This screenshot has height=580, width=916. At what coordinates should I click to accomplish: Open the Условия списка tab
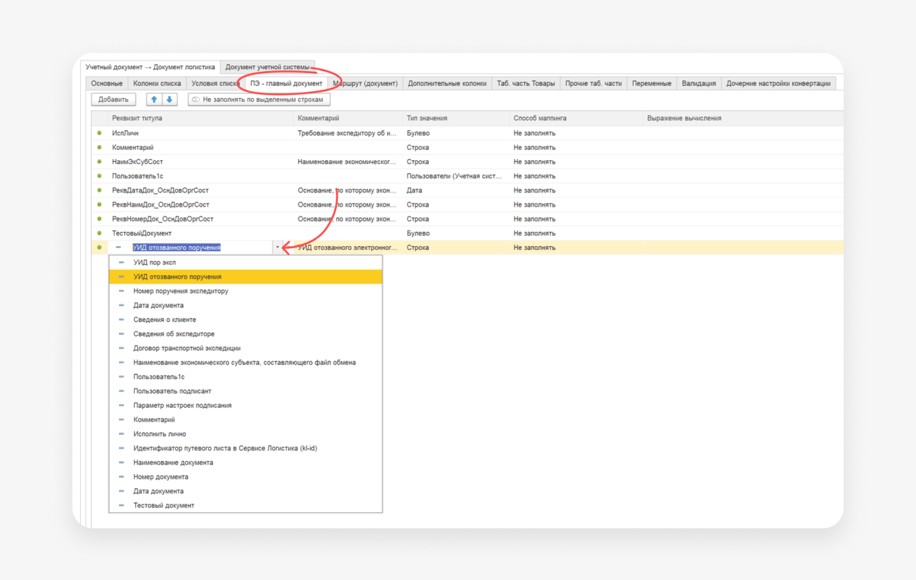215,83
